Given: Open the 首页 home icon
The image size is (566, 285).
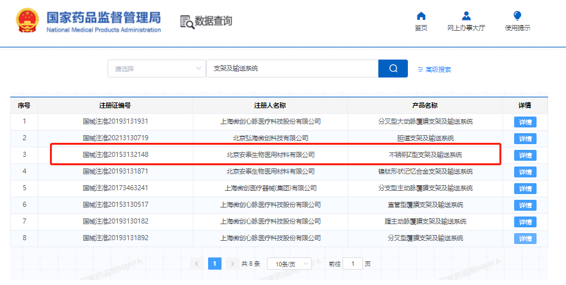Looking at the screenshot, I should (x=421, y=16).
